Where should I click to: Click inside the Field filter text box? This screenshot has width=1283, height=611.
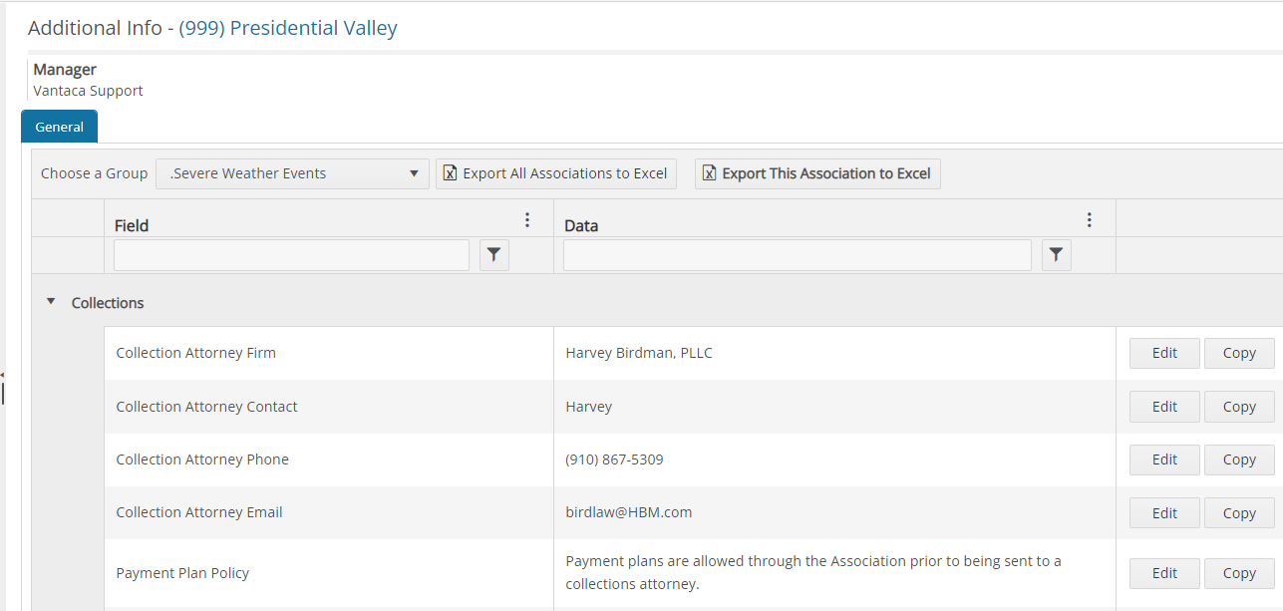point(290,254)
